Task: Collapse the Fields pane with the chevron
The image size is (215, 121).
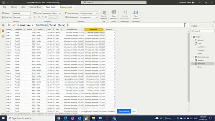Action: tap(213, 26)
